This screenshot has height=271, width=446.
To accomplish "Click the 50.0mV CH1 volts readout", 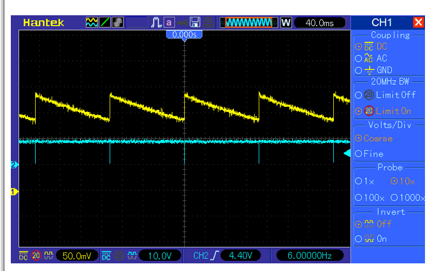I will click(77, 256).
